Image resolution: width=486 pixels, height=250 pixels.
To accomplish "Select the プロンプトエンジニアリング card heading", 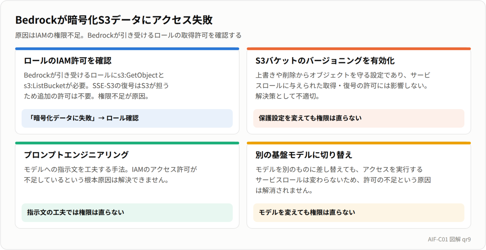I will pyautogui.click(x=76, y=155).
